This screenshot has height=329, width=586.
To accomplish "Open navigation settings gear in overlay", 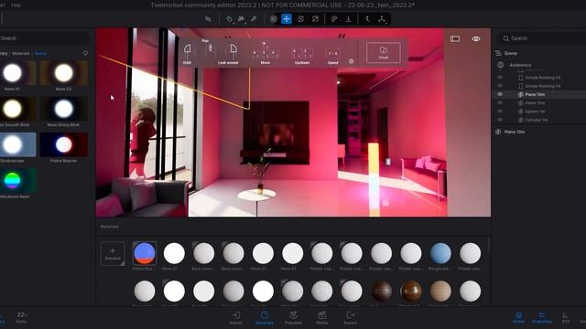I will point(351,61).
